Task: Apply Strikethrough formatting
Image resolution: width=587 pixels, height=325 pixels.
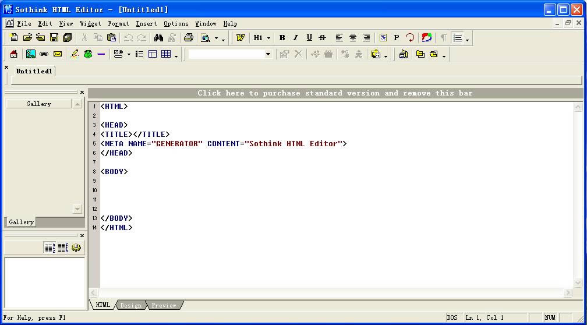Action: coord(323,37)
